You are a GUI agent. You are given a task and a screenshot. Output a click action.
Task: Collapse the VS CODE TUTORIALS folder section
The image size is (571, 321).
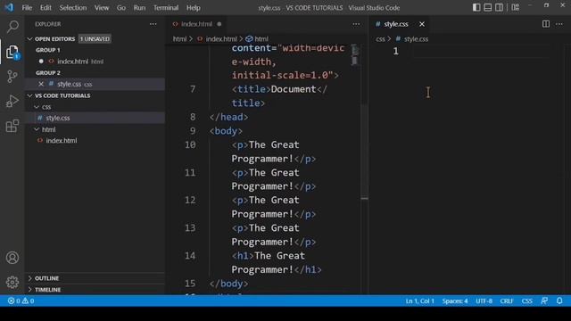(30, 95)
